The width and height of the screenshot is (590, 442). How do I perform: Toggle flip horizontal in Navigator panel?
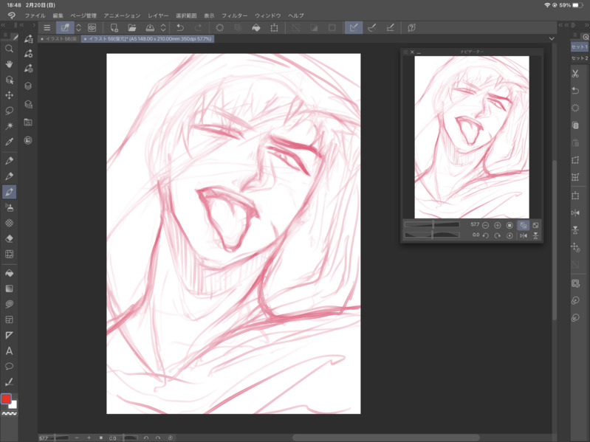[x=524, y=235]
